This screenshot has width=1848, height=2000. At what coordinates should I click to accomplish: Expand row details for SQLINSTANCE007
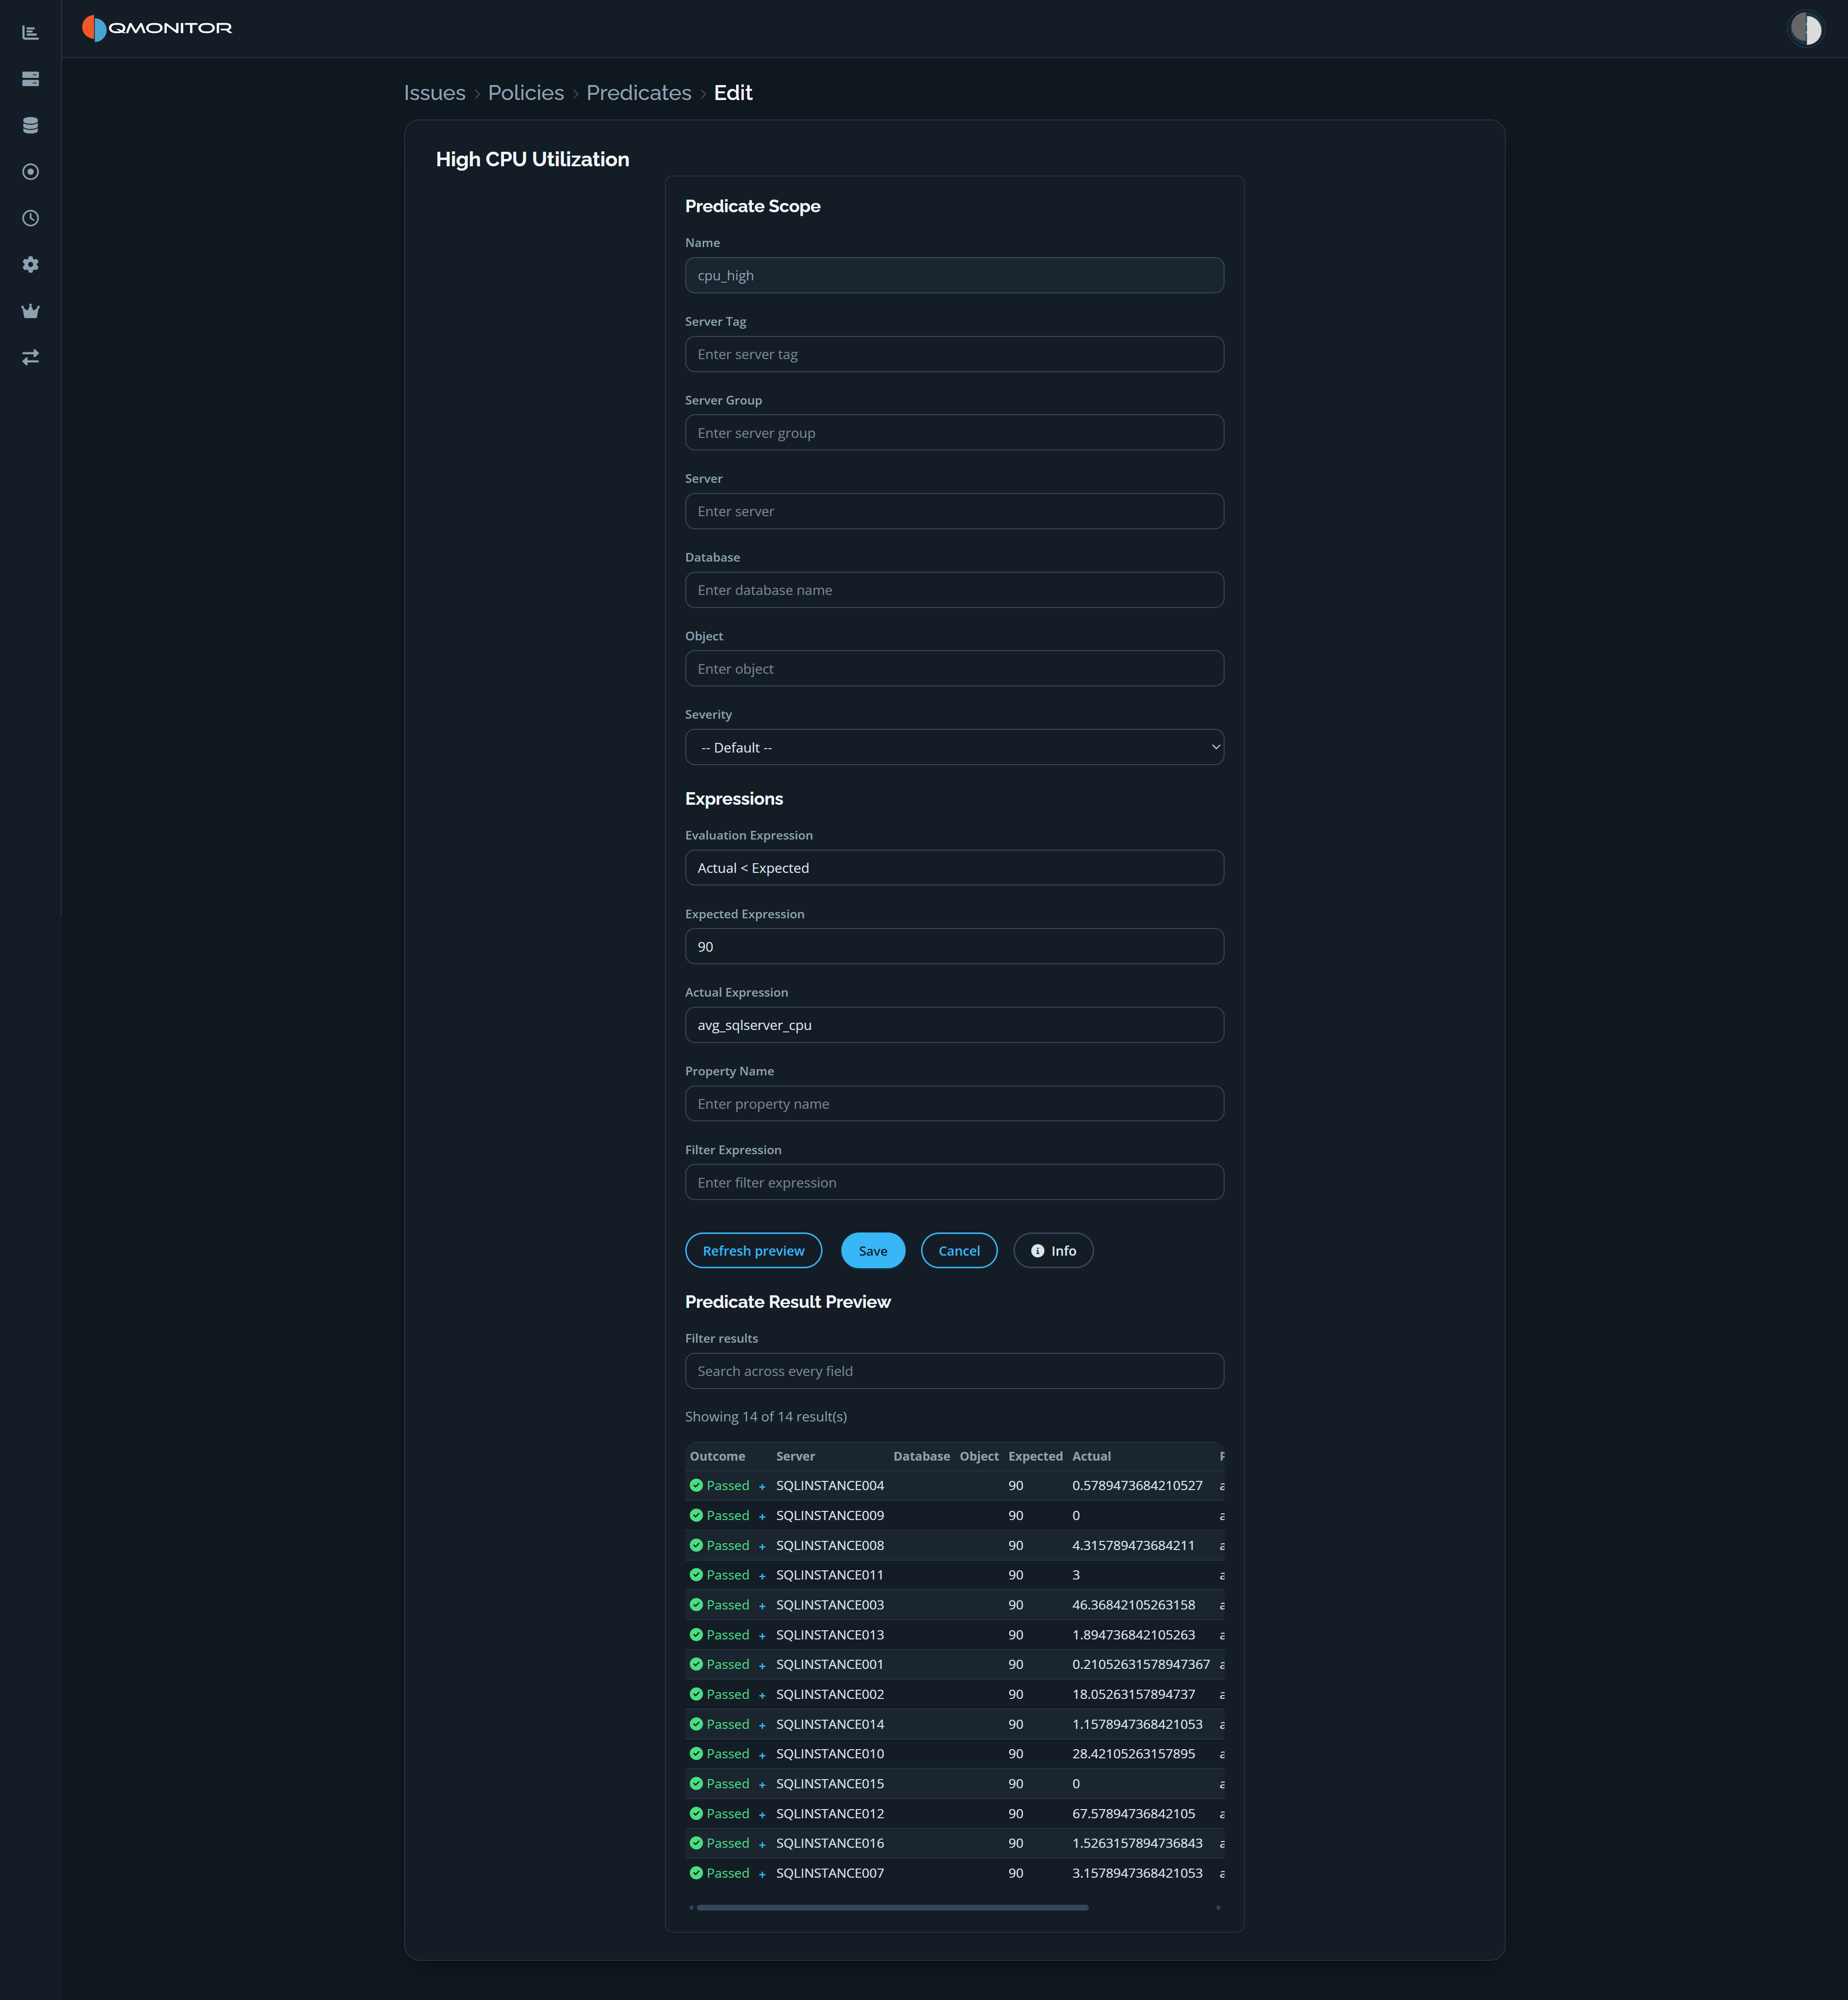(x=762, y=1875)
